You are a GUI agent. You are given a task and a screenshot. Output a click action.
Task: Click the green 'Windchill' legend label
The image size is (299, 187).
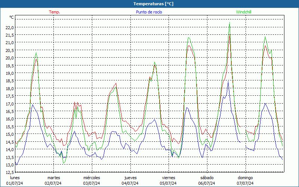pyautogui.click(x=244, y=12)
